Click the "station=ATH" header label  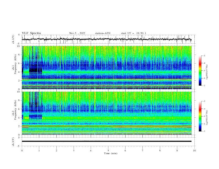[103, 33]
